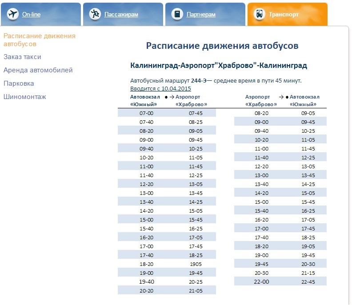Click the book icon for Партнерам

coord(177,14)
